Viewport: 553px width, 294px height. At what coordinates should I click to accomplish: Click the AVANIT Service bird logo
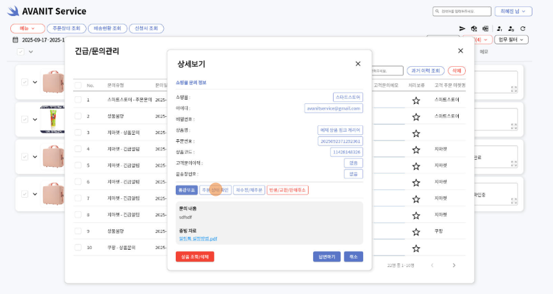[13, 11]
